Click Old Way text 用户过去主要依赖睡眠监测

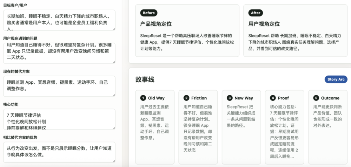click(x=155, y=122)
